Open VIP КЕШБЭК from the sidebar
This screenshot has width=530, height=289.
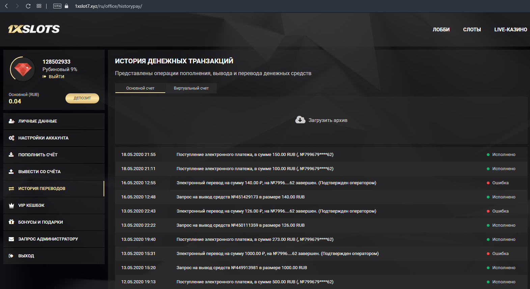point(31,205)
